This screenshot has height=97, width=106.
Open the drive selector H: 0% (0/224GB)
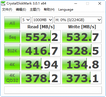[78, 20]
